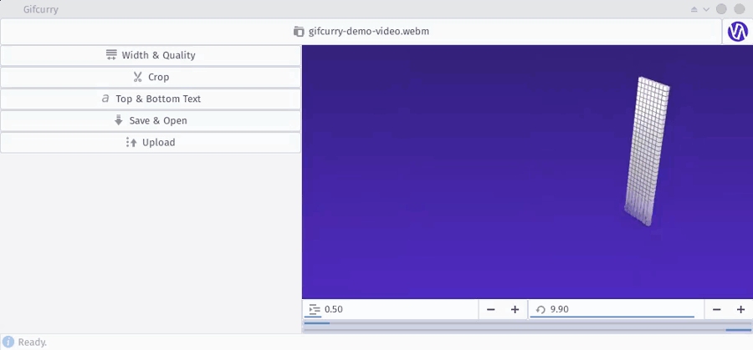Image resolution: width=753 pixels, height=350 pixels.
Task: Click the duration loop icon
Action: pyautogui.click(x=540, y=310)
